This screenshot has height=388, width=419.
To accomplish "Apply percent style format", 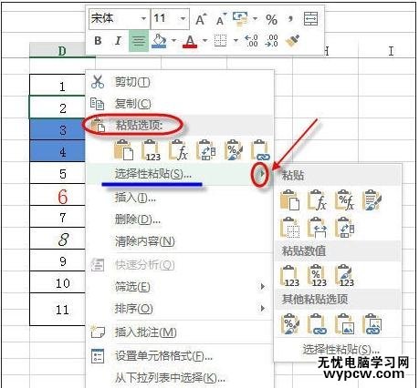I will (271, 20).
